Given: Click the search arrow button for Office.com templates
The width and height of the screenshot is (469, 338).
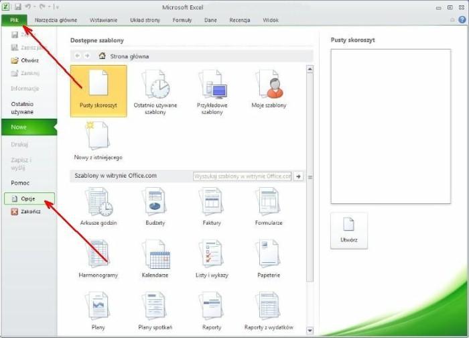Looking at the screenshot, I should [x=298, y=176].
